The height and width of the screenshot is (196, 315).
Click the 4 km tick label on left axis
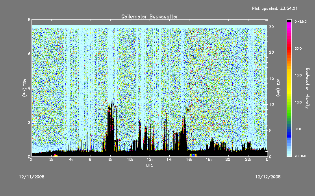(29, 88)
